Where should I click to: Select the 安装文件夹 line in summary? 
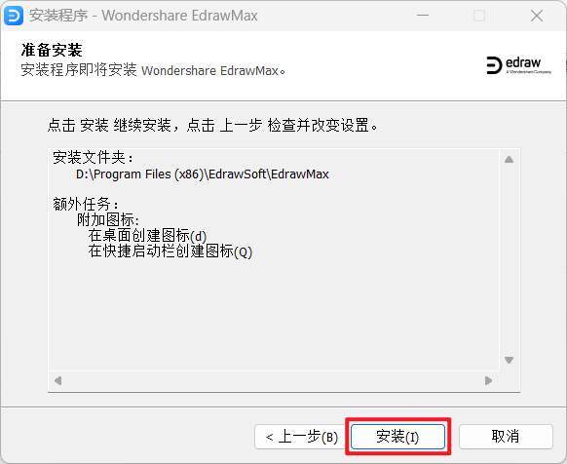[93, 158]
